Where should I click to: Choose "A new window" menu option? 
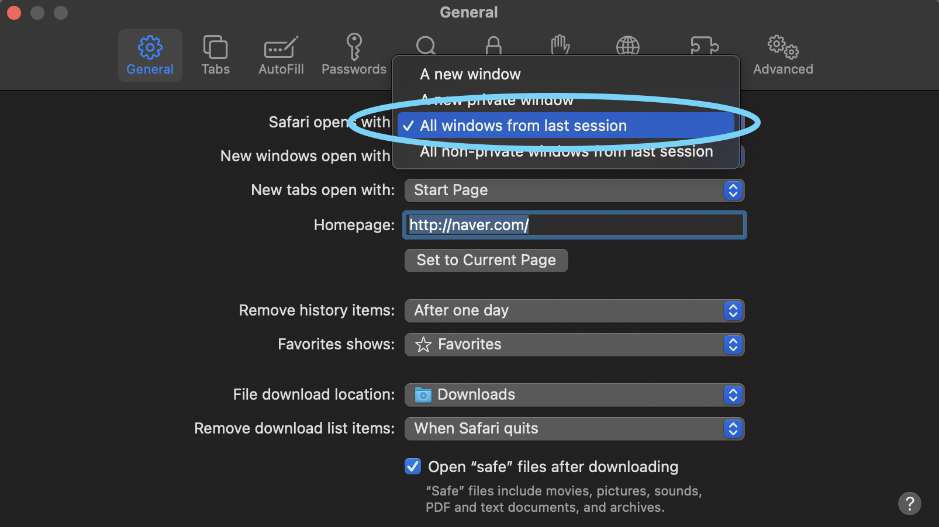(x=470, y=74)
